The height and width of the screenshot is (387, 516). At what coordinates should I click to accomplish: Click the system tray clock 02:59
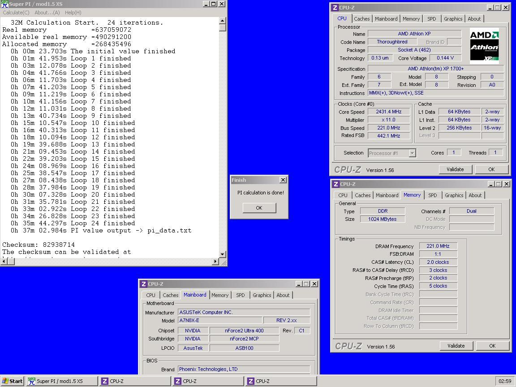505,381
